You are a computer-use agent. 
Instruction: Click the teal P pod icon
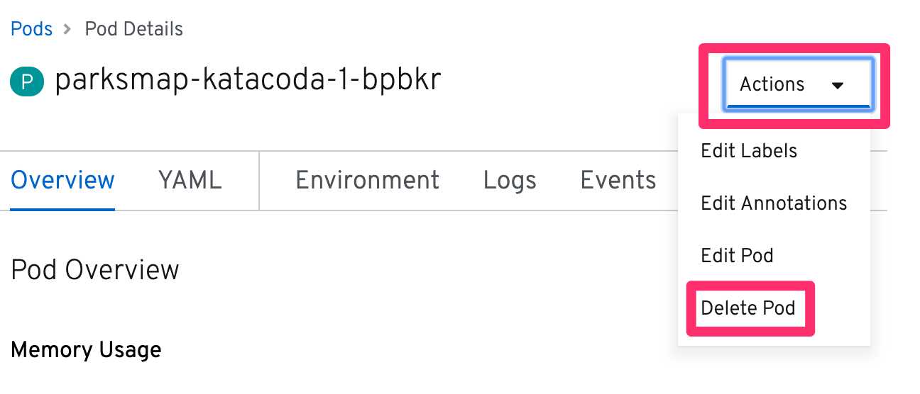pyautogui.click(x=27, y=82)
